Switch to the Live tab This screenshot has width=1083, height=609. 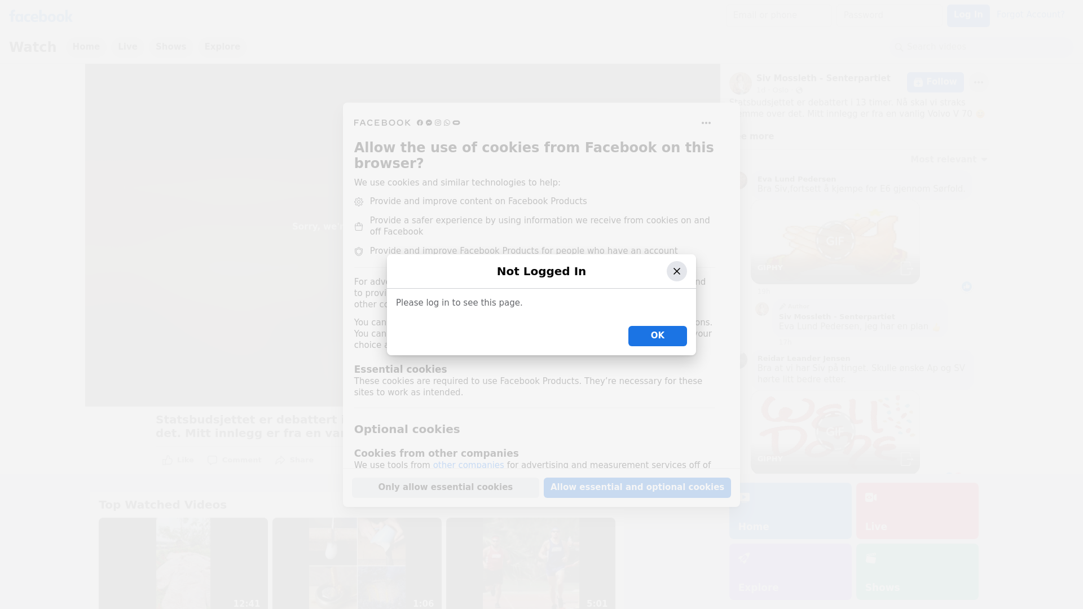(127, 47)
